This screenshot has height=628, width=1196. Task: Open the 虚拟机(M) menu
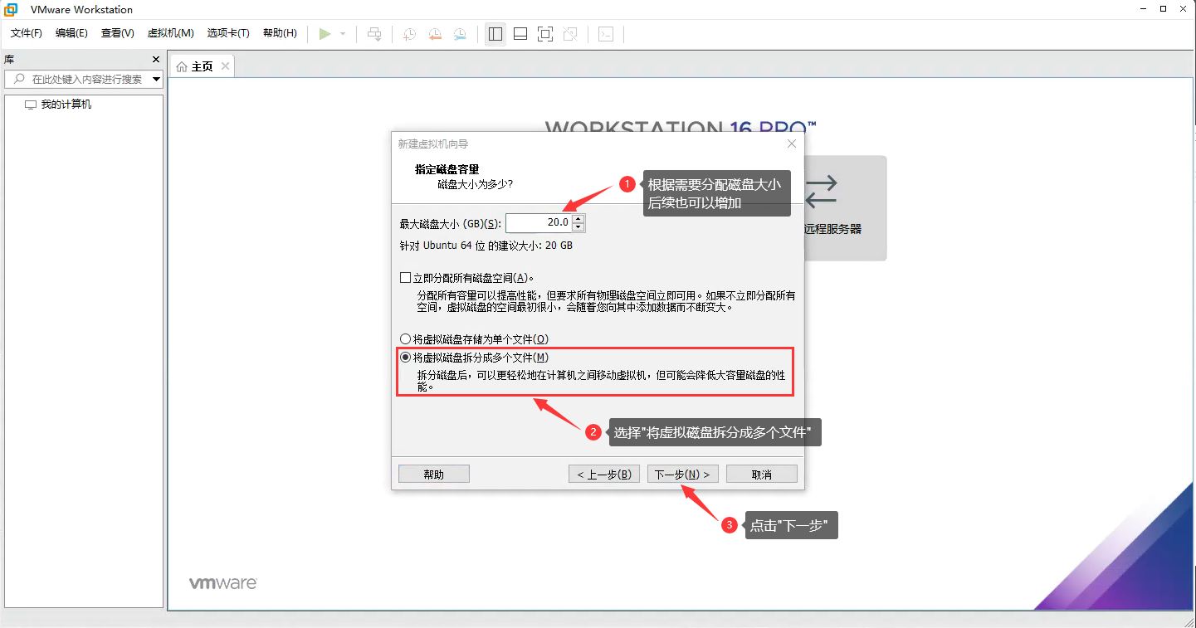(170, 33)
